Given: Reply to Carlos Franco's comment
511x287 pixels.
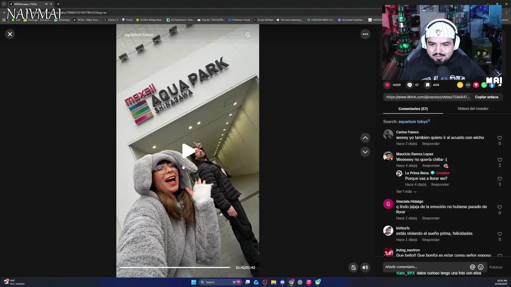Looking at the screenshot, I should click(431, 144).
